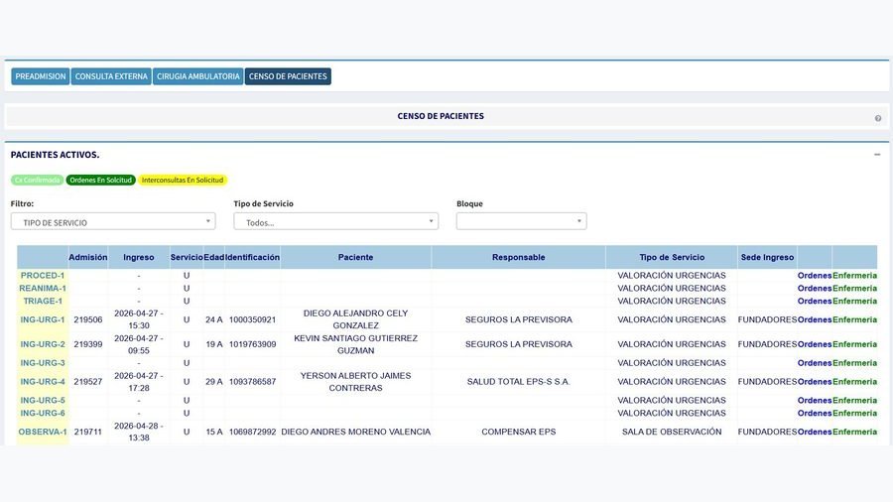893x502 pixels.
Task: Open Ordenes for OBSERVA-1 row
Action: click(815, 432)
